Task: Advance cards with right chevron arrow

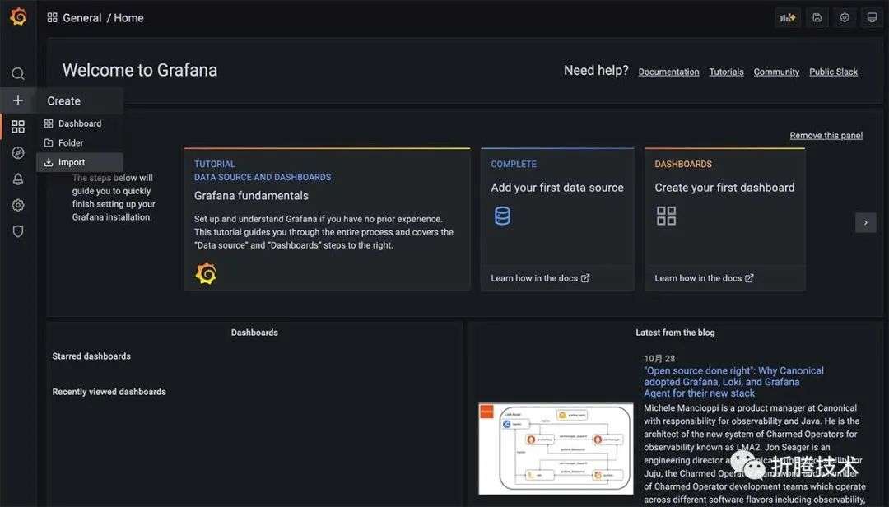Action: (866, 223)
